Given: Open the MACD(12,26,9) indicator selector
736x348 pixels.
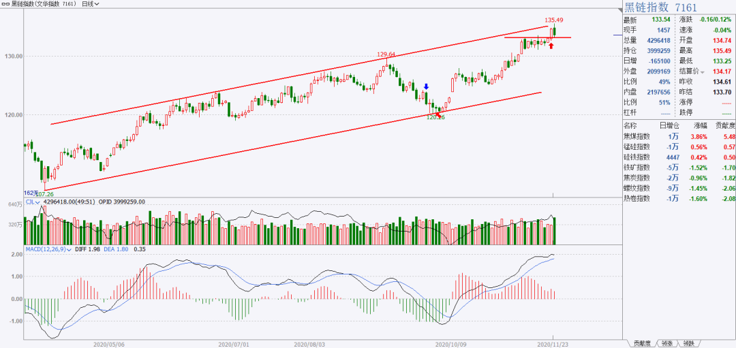Looking at the screenshot, I should [48, 249].
